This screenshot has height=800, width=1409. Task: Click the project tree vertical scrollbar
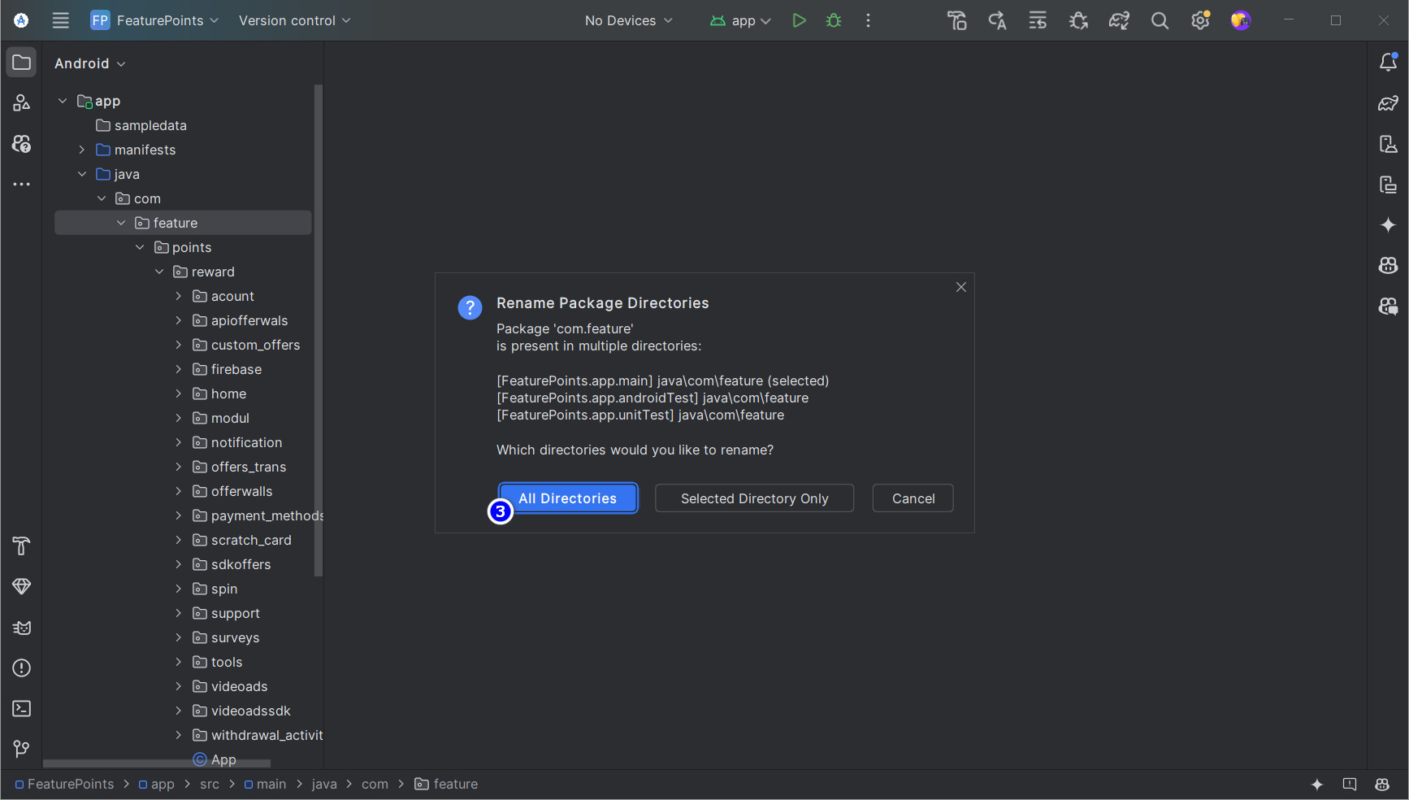pyautogui.click(x=319, y=325)
